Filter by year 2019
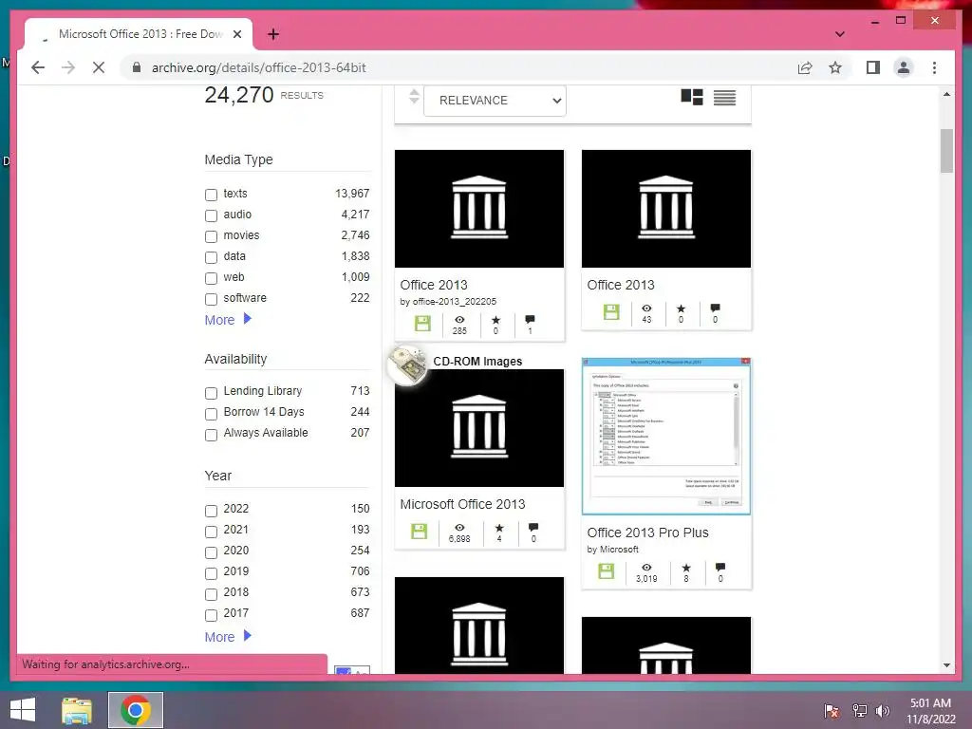The image size is (972, 729). pos(211,573)
